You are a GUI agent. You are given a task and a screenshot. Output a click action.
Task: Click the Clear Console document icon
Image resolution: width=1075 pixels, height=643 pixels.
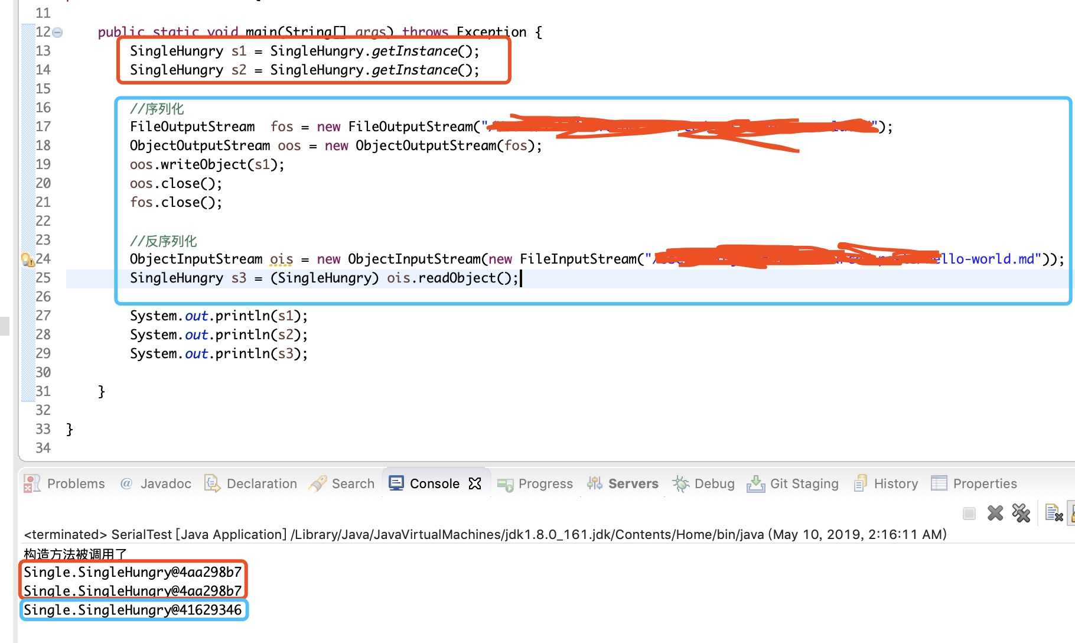coord(1054,513)
